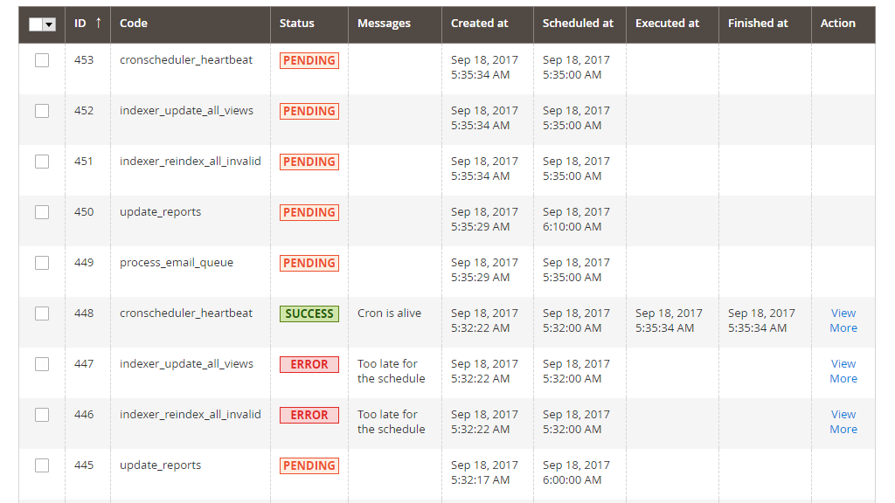Image resolution: width=895 pixels, height=503 pixels.
Task: Check the checkbox for cron job 453
Action: coord(41,60)
